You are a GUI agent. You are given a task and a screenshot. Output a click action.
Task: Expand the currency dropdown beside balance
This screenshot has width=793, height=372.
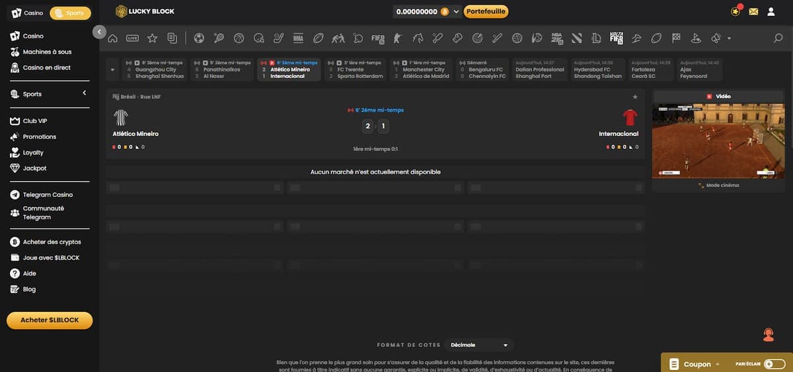click(x=457, y=12)
